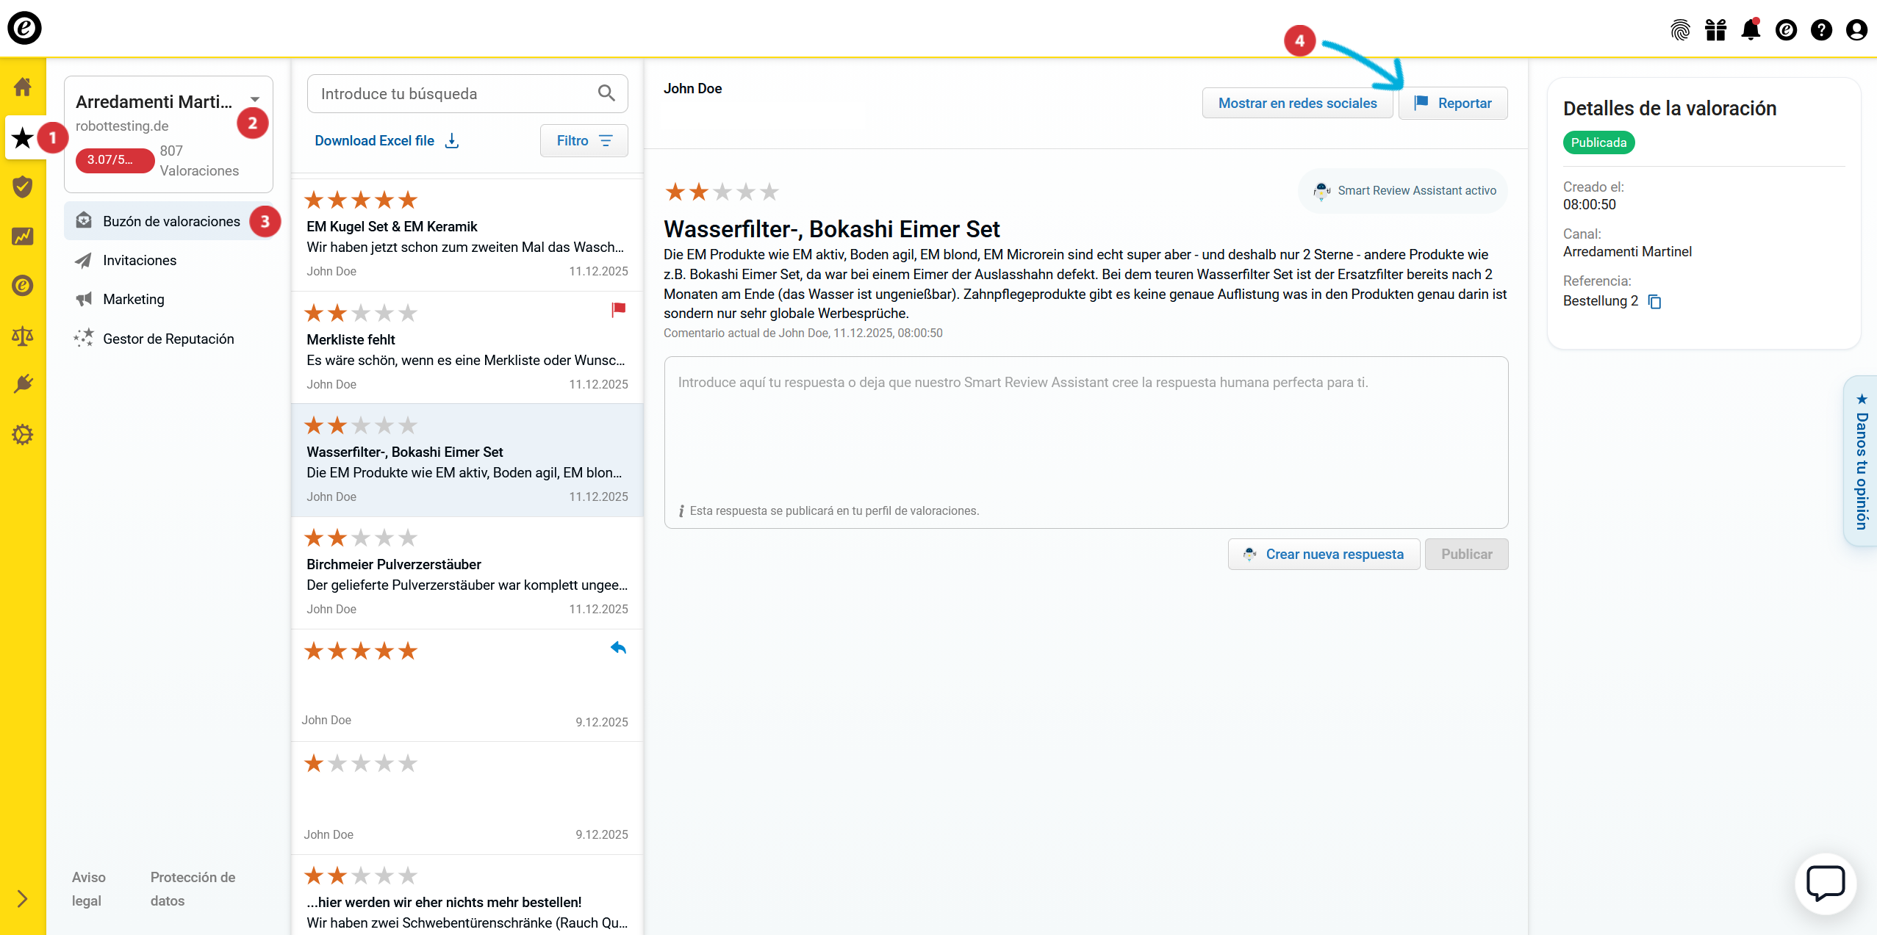
Task: Click Crear nueva respuesta button
Action: 1324,555
